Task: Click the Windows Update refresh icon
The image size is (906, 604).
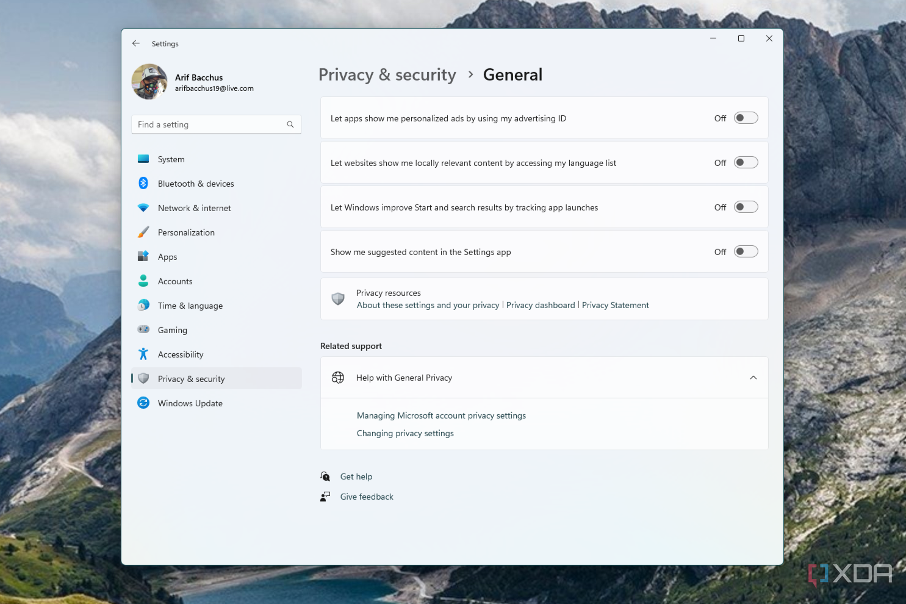Action: [143, 403]
